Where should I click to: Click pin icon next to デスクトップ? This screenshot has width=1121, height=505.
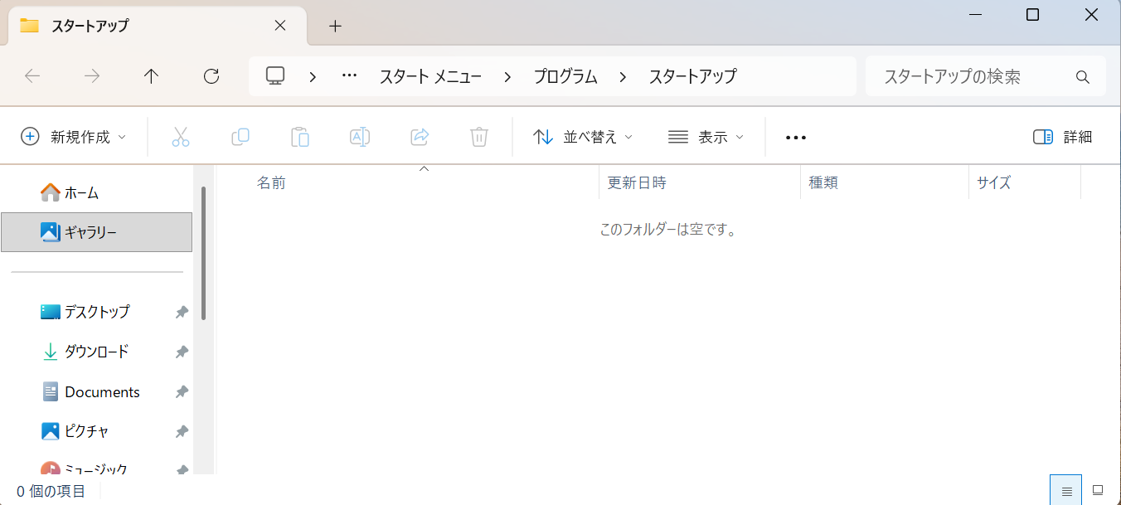point(182,312)
